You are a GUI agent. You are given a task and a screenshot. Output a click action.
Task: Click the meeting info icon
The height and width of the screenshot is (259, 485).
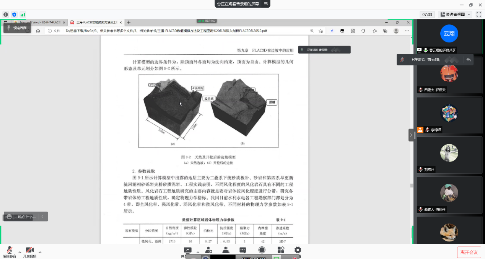[5, 15]
